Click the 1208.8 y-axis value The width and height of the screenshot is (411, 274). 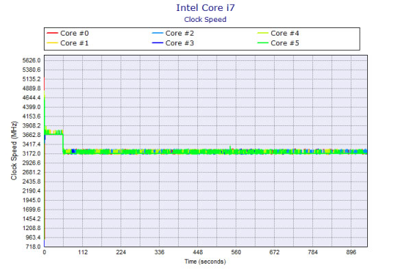pyautogui.click(x=32, y=228)
